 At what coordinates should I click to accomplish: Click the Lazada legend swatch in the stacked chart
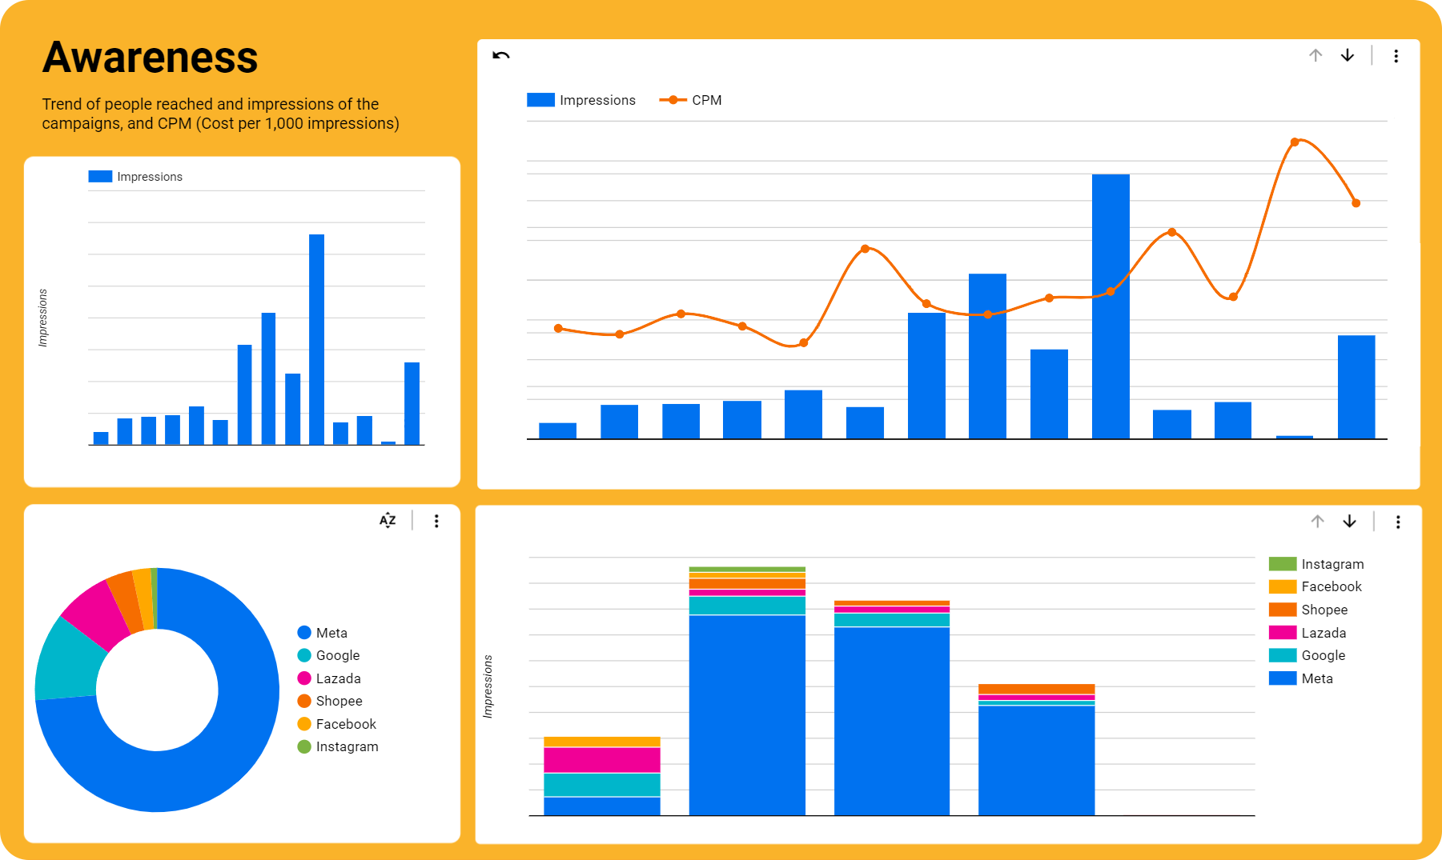(x=1283, y=633)
